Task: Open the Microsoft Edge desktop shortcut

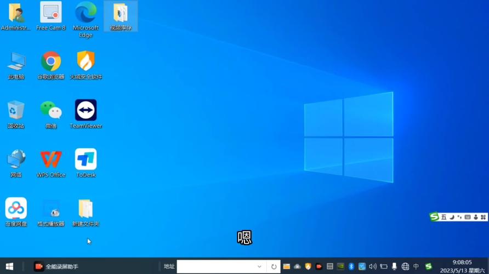Action: click(x=86, y=20)
